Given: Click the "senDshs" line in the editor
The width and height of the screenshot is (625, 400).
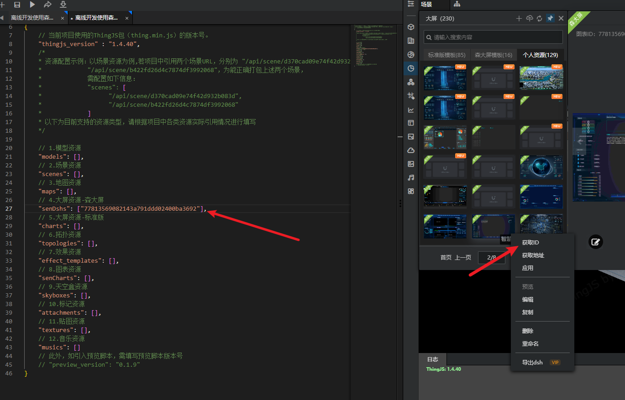Looking at the screenshot, I should (x=122, y=209).
